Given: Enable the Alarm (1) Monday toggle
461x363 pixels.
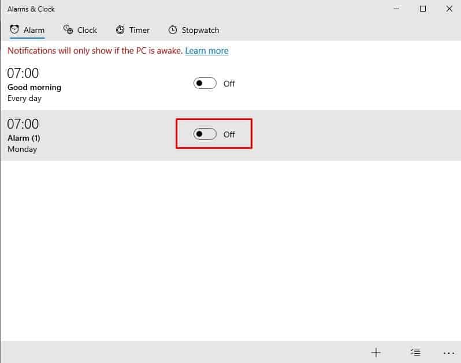Looking at the screenshot, I should point(205,134).
